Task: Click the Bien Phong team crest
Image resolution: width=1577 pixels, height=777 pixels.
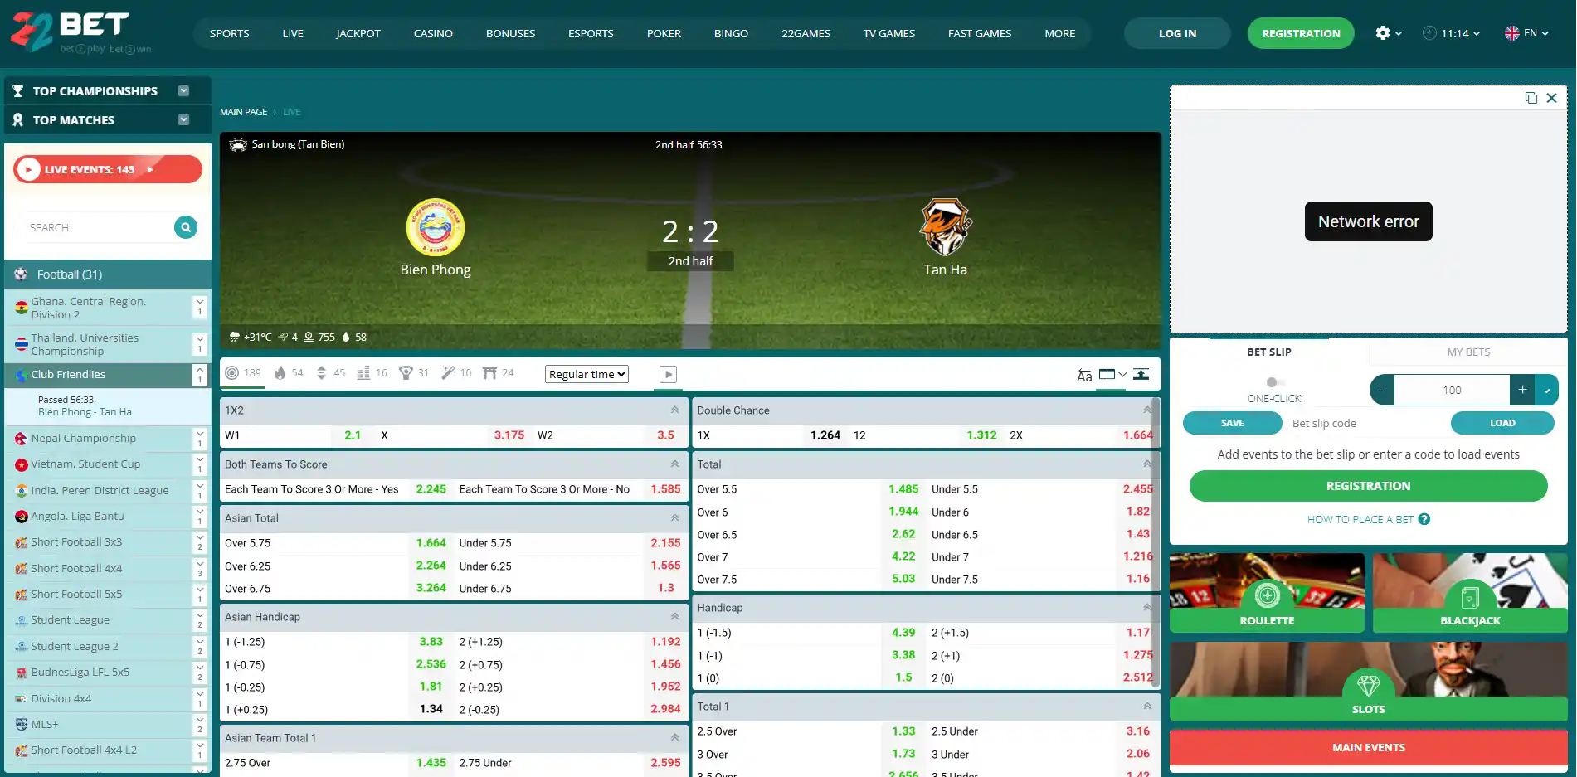Action: [x=436, y=227]
